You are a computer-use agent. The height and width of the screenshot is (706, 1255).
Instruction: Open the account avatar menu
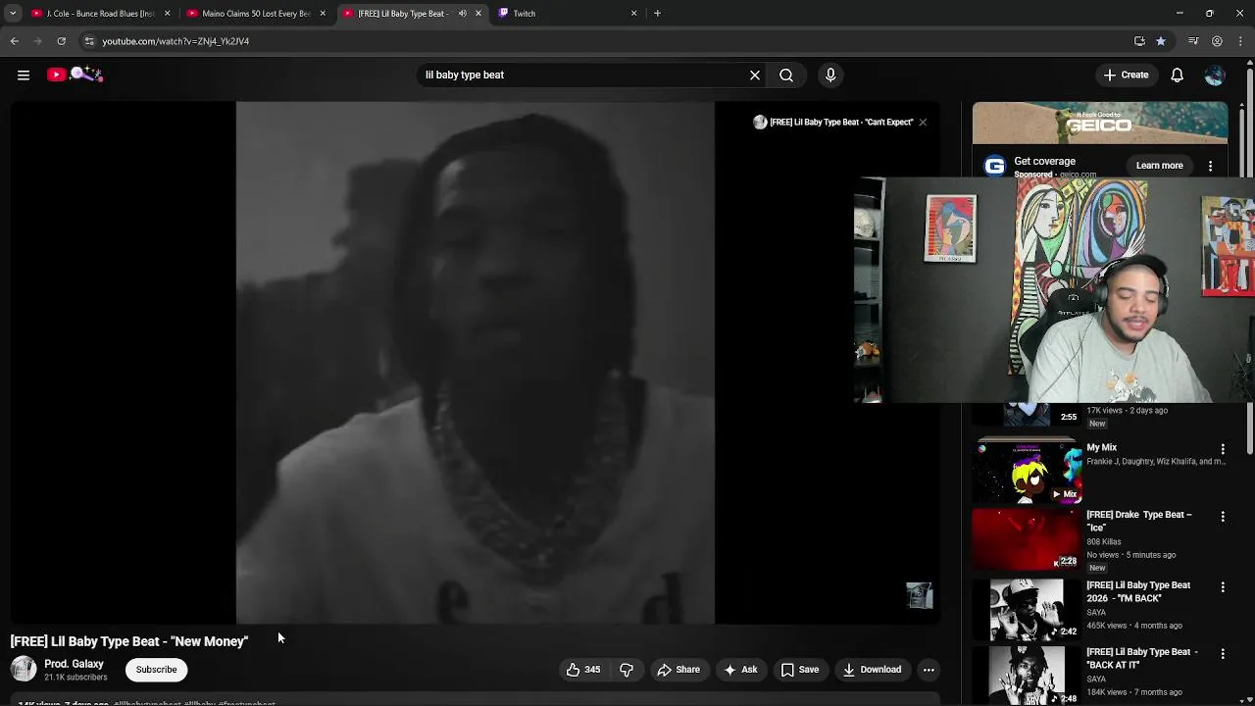1215,75
